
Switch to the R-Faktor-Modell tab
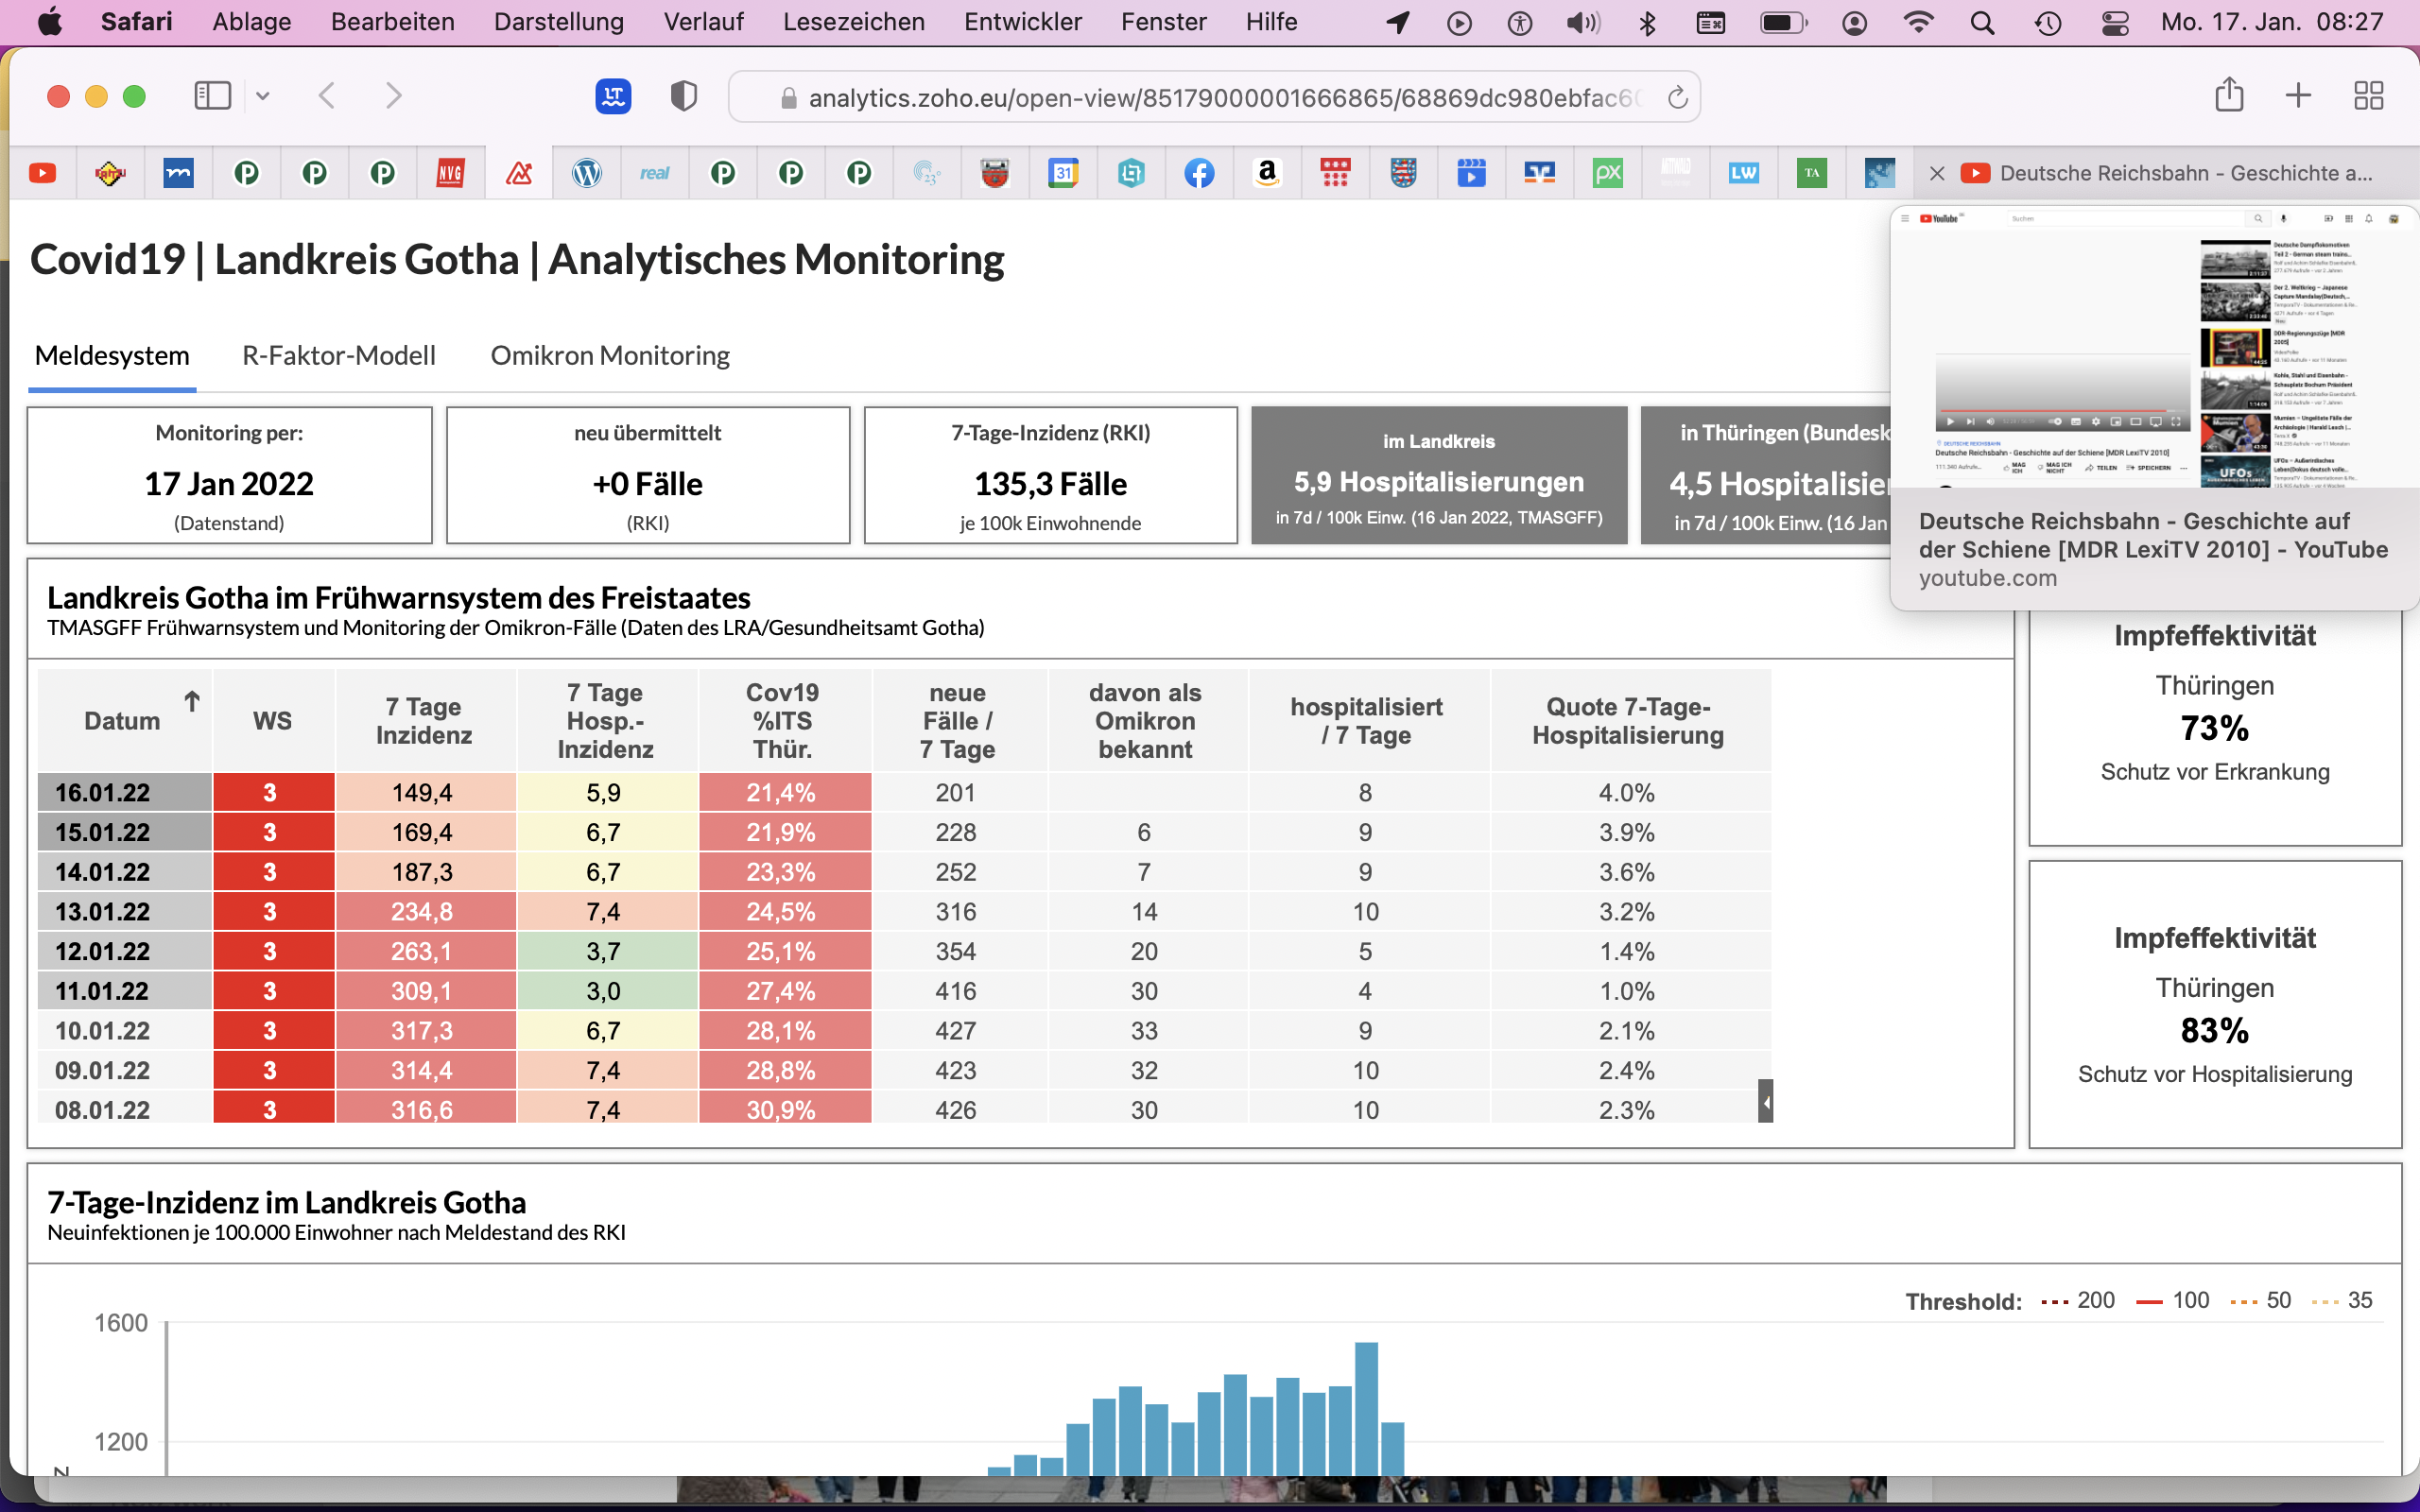tap(339, 356)
